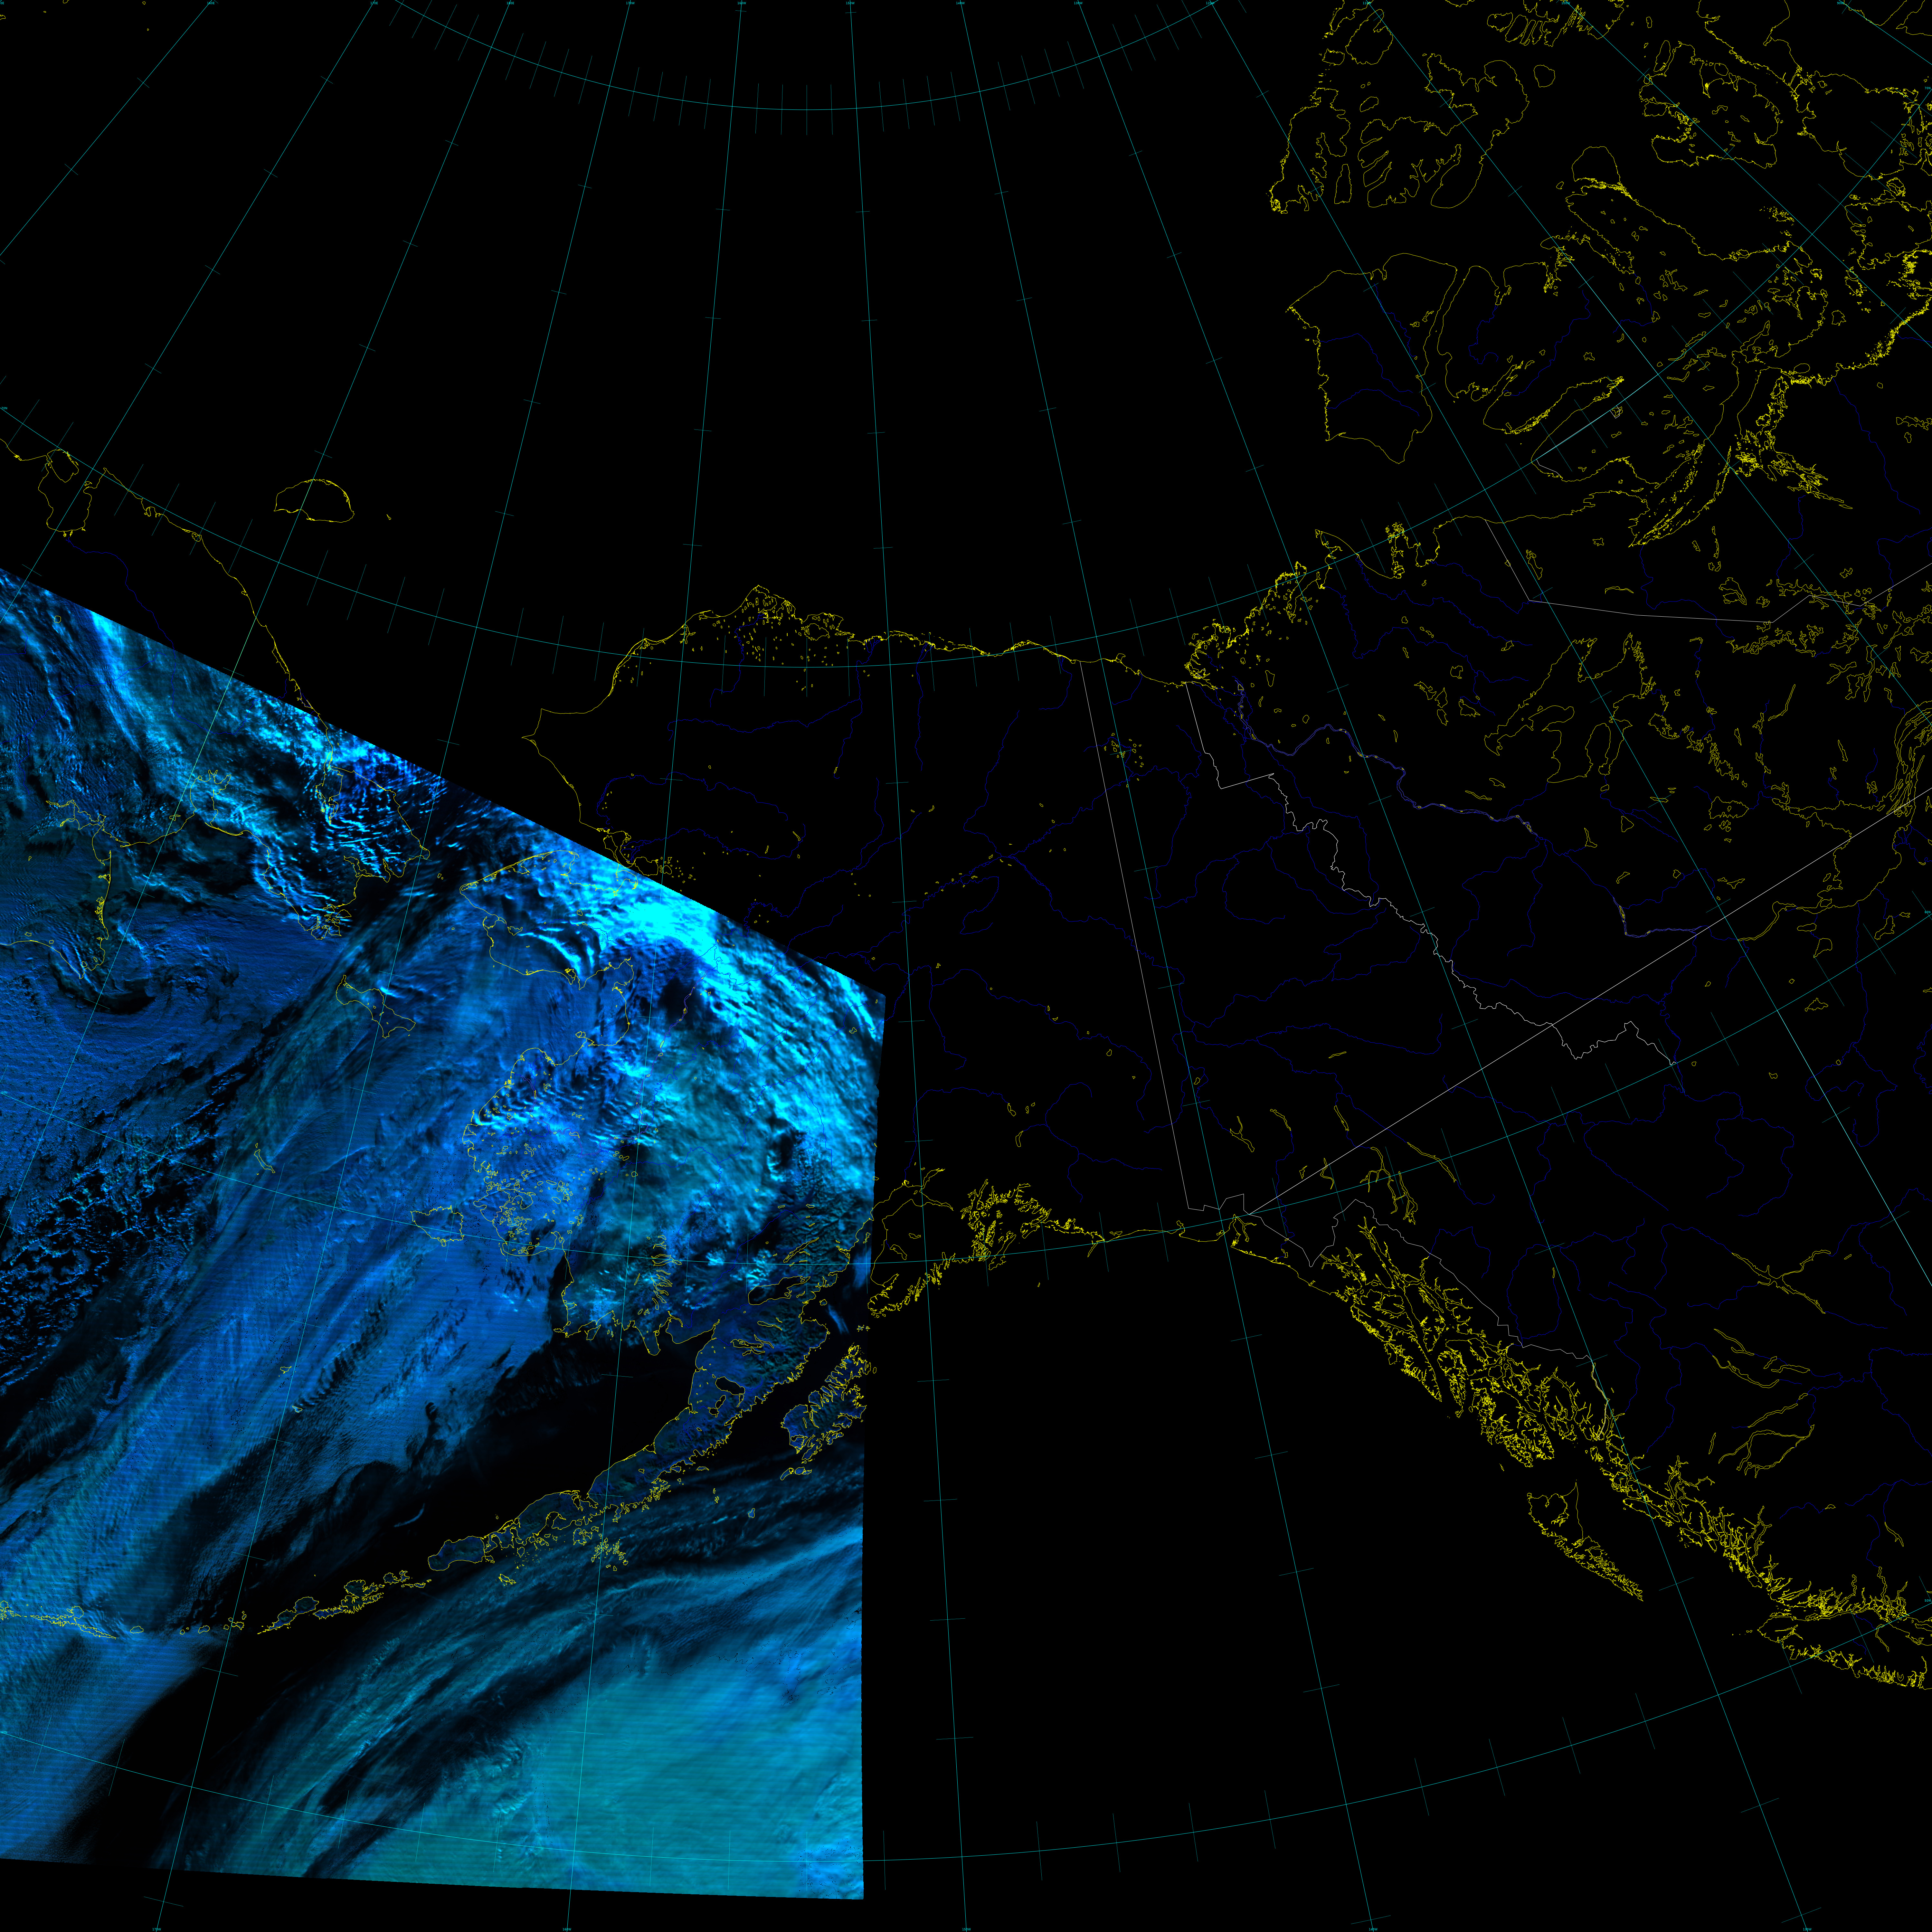1932x1932 pixels.
Task: Click the 130W longitude label at top
Action: click(x=1078, y=3)
